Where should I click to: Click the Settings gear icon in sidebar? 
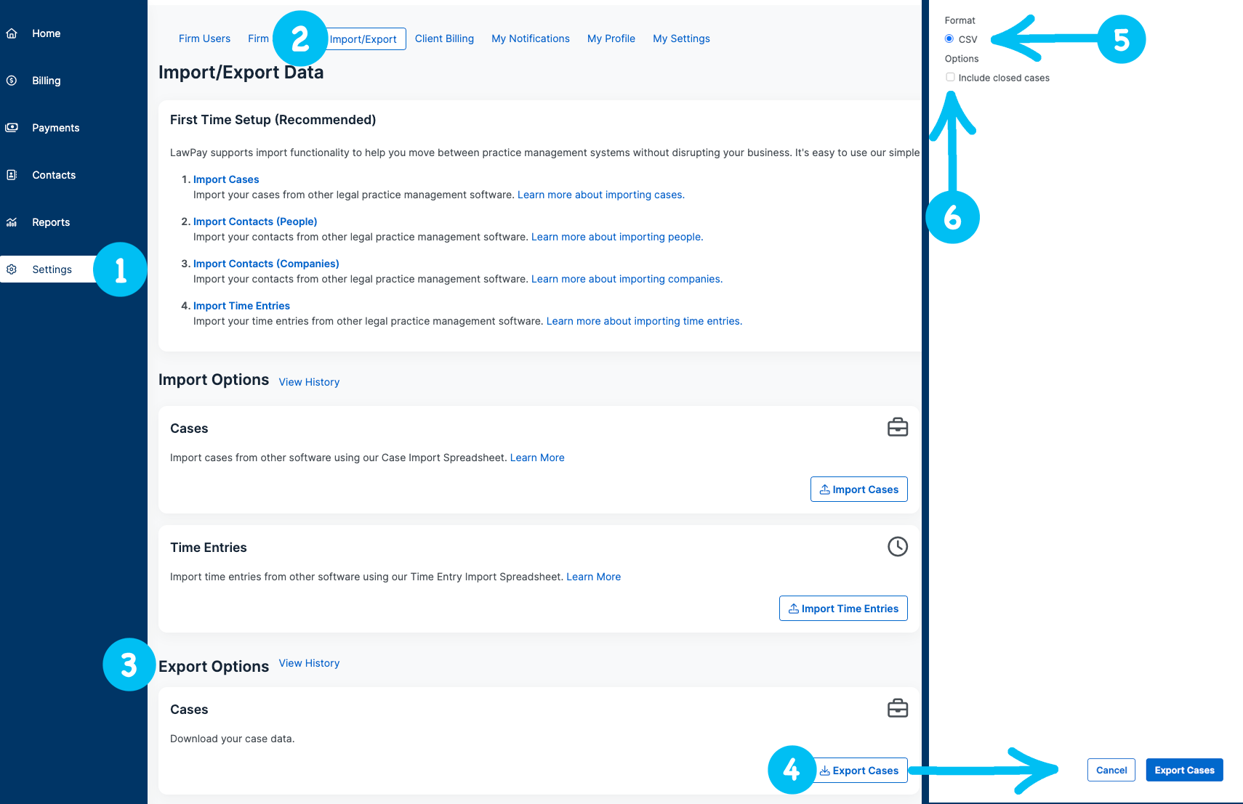[12, 269]
